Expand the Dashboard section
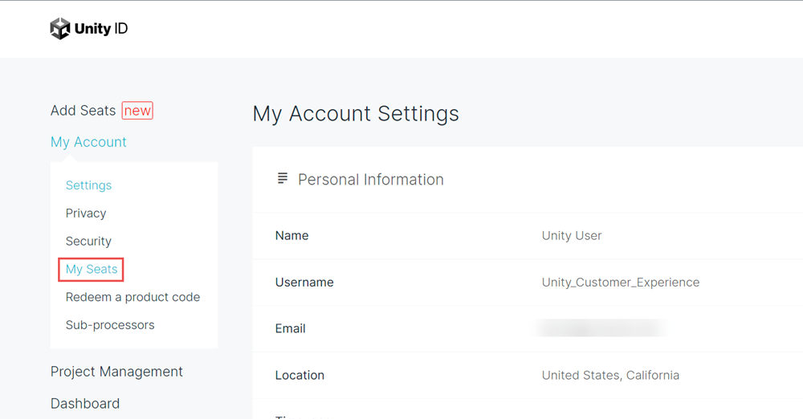This screenshot has height=419, width=803. [85, 404]
